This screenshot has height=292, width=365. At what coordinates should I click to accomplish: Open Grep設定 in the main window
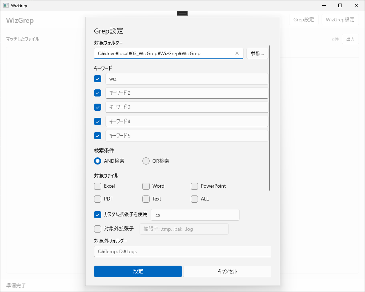[303, 20]
